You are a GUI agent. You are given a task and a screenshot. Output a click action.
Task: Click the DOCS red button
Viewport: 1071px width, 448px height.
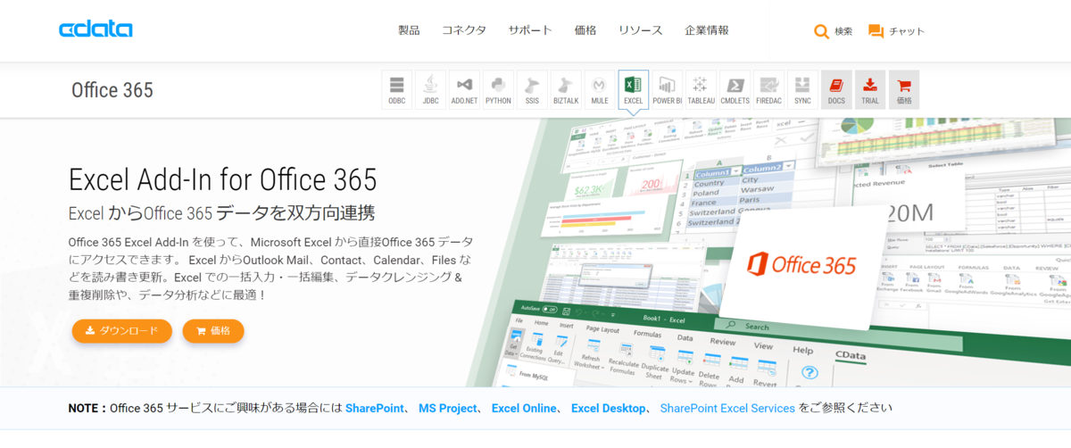[x=836, y=90]
